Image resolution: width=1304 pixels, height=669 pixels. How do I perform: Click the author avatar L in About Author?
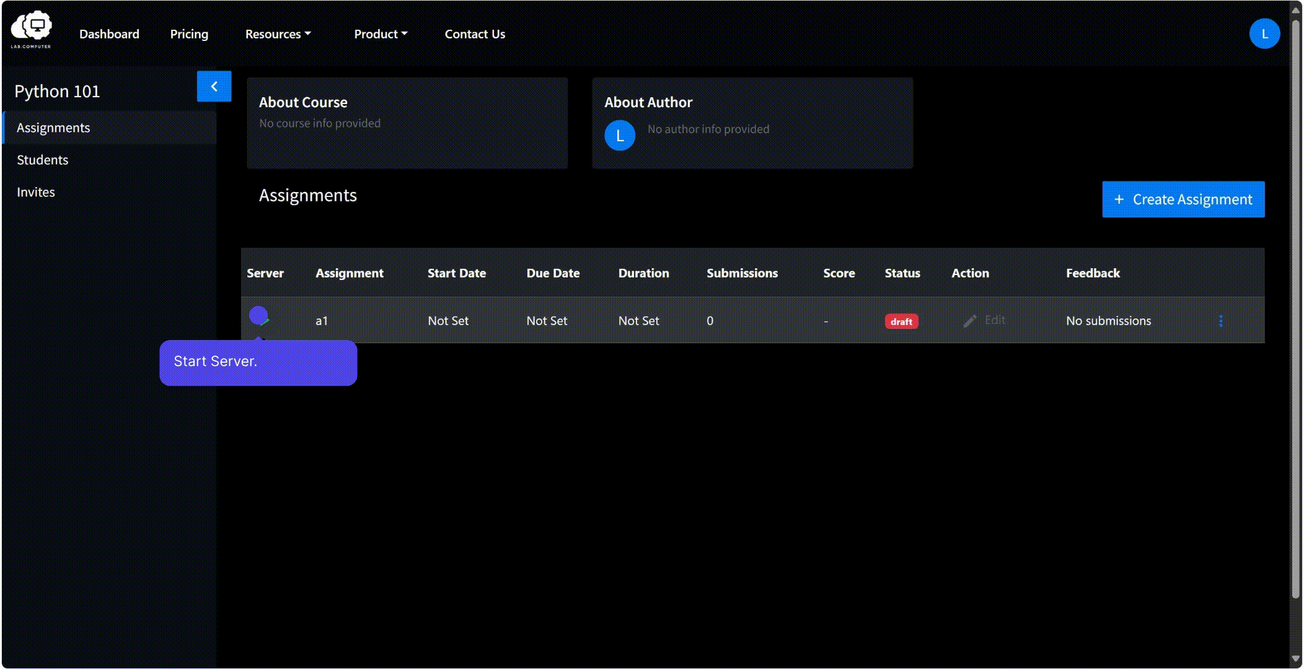click(620, 136)
